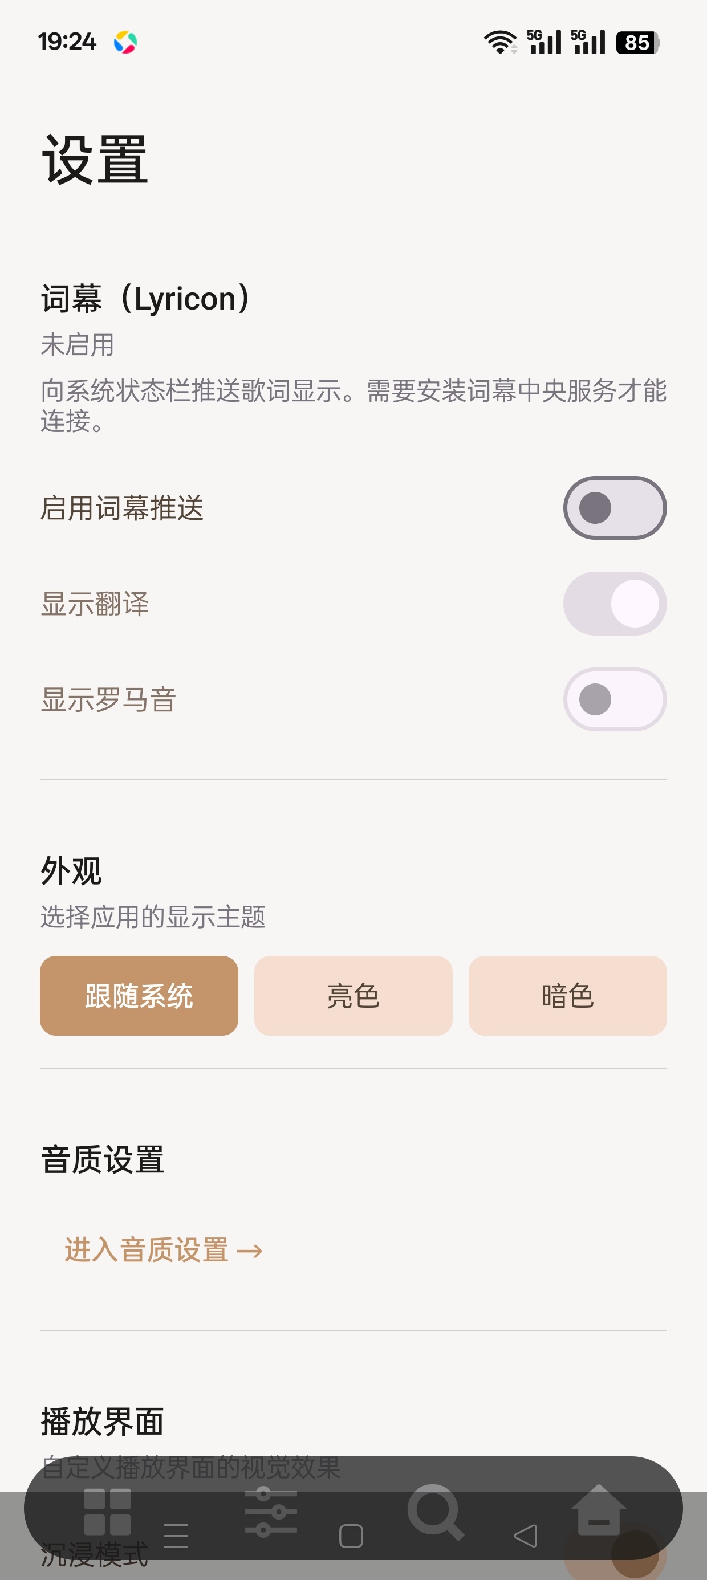Viewport: 707px width, 1580px height.
Task: Select the 跟随系统 theme option
Action: coord(139,995)
